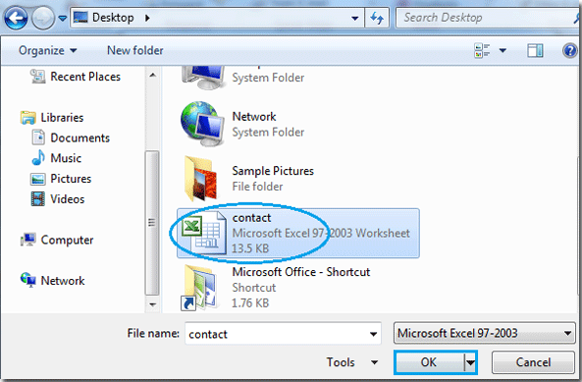
Task: Select Libraries in navigation pane
Action: [62, 117]
